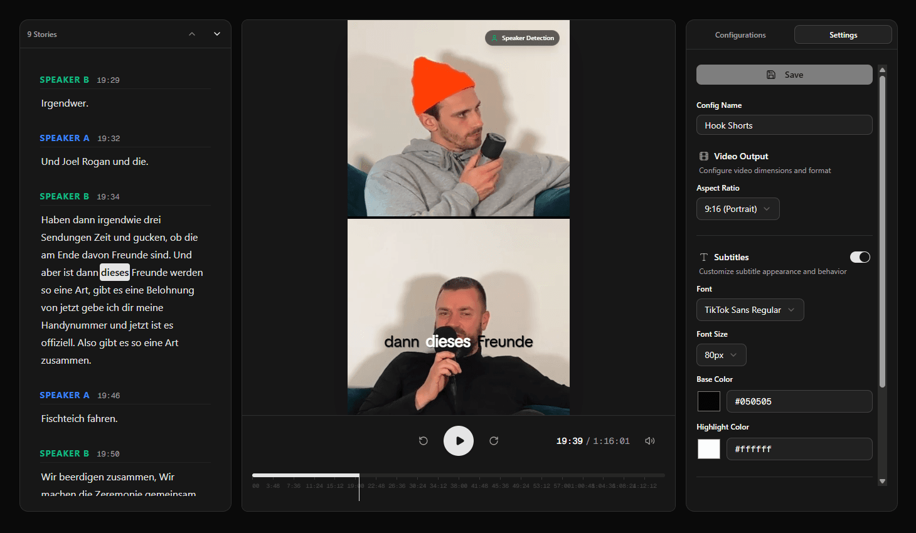
Task: Click the rewind playback icon
Action: pos(423,441)
